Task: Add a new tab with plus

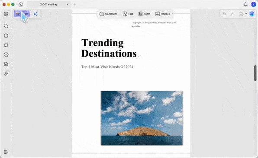Action: [75, 4]
